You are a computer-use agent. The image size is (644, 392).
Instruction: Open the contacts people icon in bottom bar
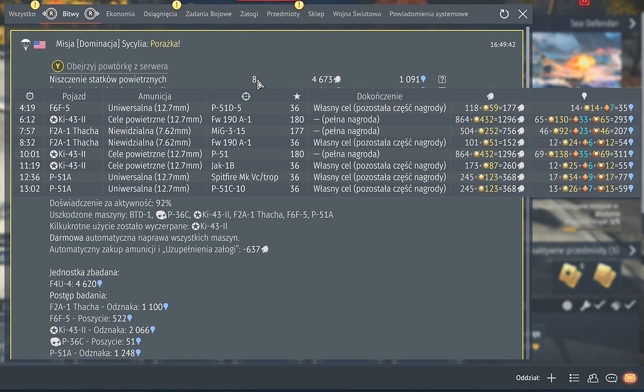point(592,378)
